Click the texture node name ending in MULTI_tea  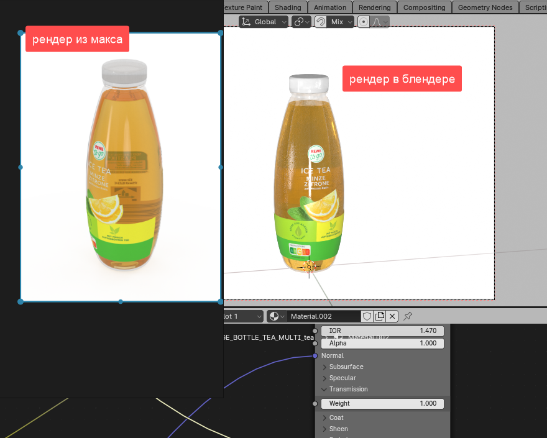click(269, 337)
